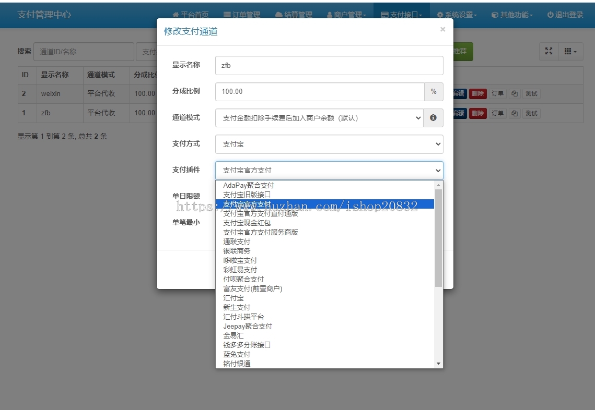
Task: Click 订单 button in zfb row
Action: [497, 113]
